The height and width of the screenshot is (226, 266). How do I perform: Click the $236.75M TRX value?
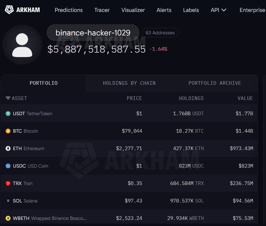[x=241, y=183]
